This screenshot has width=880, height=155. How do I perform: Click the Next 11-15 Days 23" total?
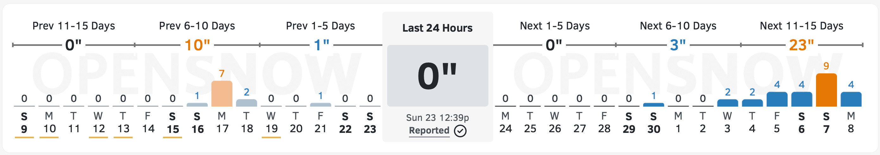pyautogui.click(x=801, y=45)
